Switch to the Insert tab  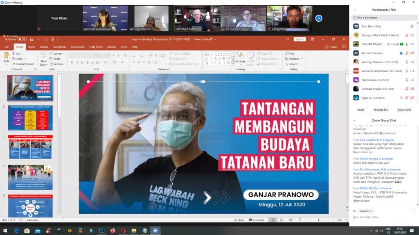click(32, 47)
